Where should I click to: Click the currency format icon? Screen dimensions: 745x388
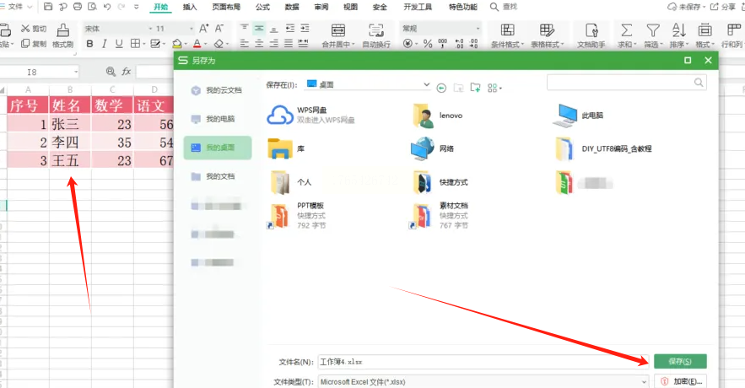(408, 44)
